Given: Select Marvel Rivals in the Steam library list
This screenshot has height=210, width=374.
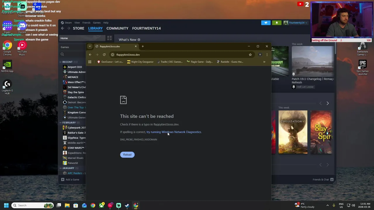Looking at the screenshot, I should click(x=75, y=158).
